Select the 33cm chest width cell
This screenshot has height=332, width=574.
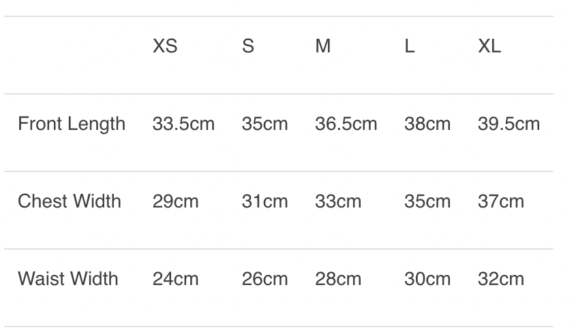coord(338,201)
